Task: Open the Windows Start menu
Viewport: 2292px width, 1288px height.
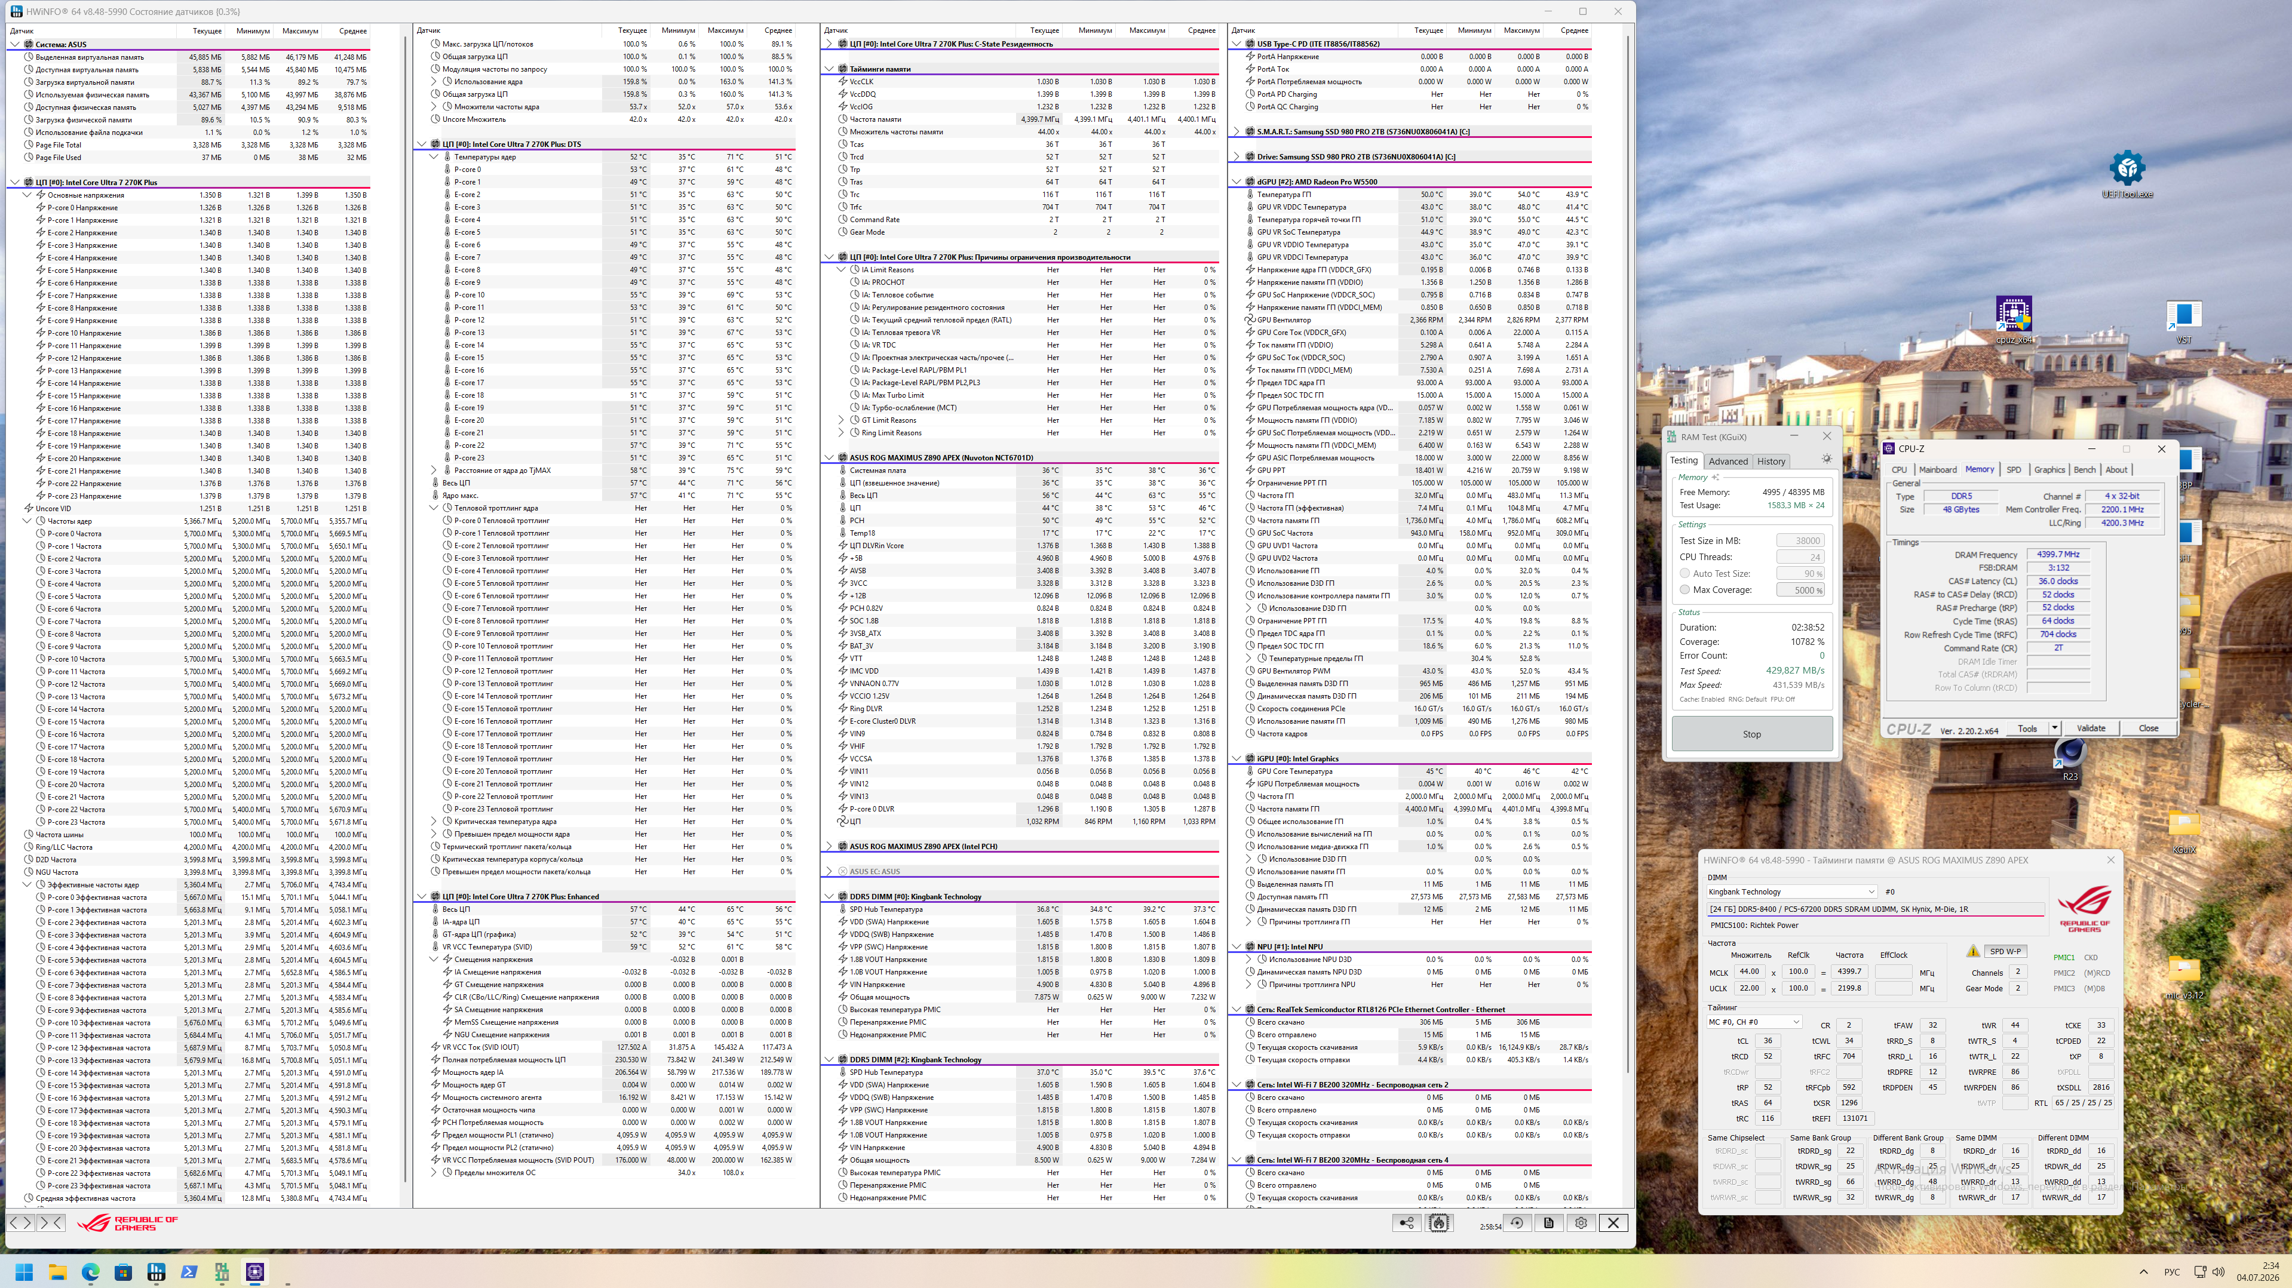Action: click(x=24, y=1272)
